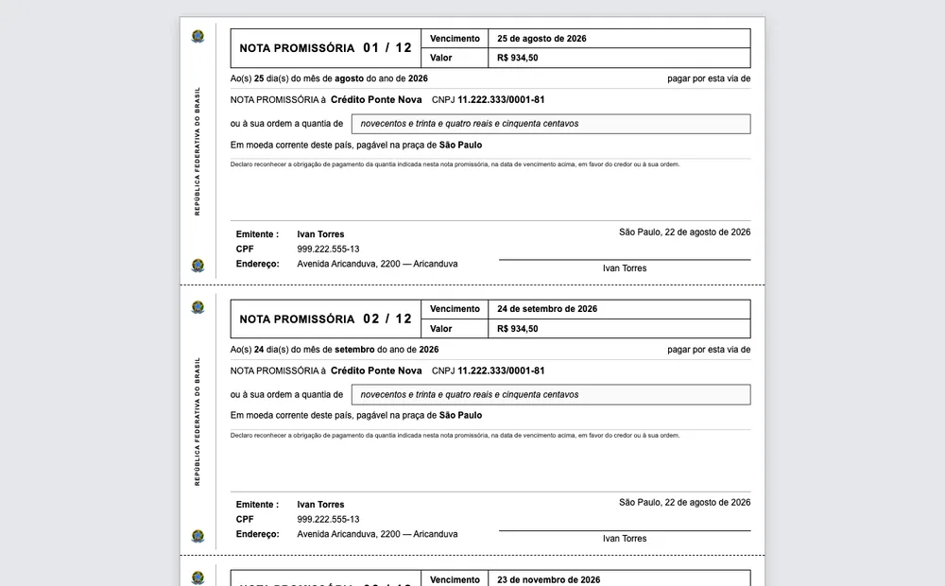Click "pagável na praça de São Paulo" in note 02

419,415
